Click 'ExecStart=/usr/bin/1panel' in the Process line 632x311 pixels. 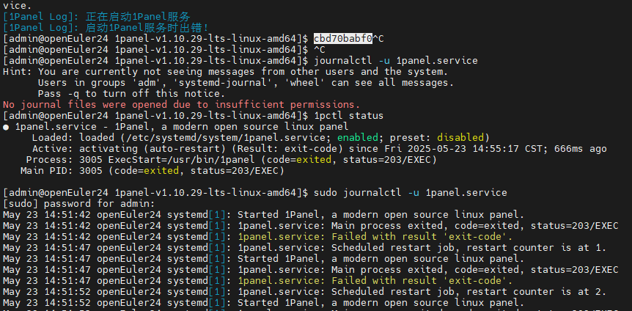(181, 160)
